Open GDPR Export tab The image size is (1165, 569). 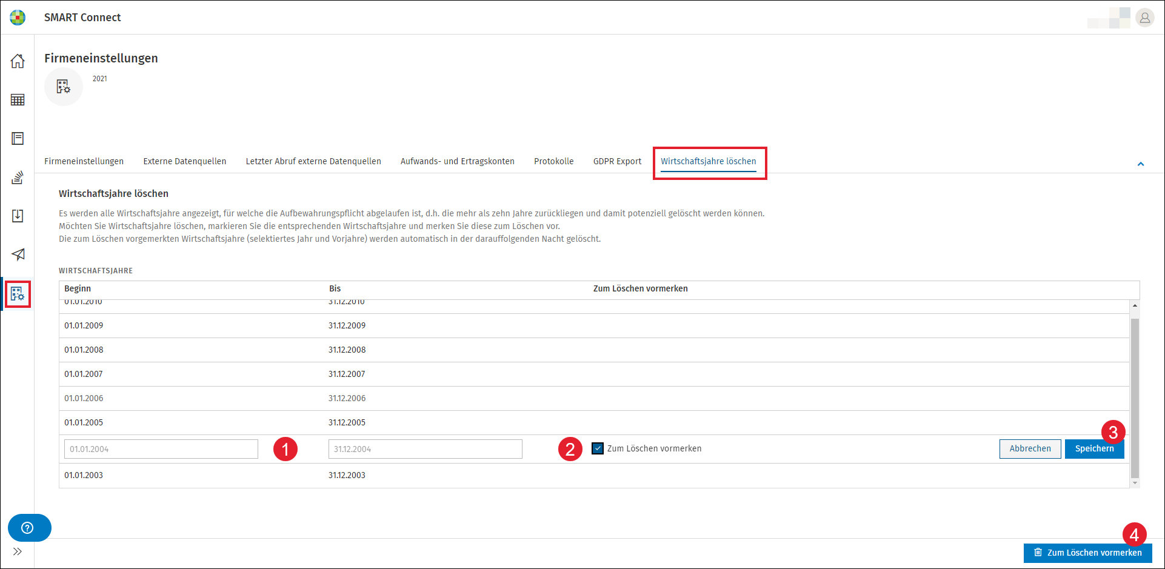pyautogui.click(x=617, y=161)
